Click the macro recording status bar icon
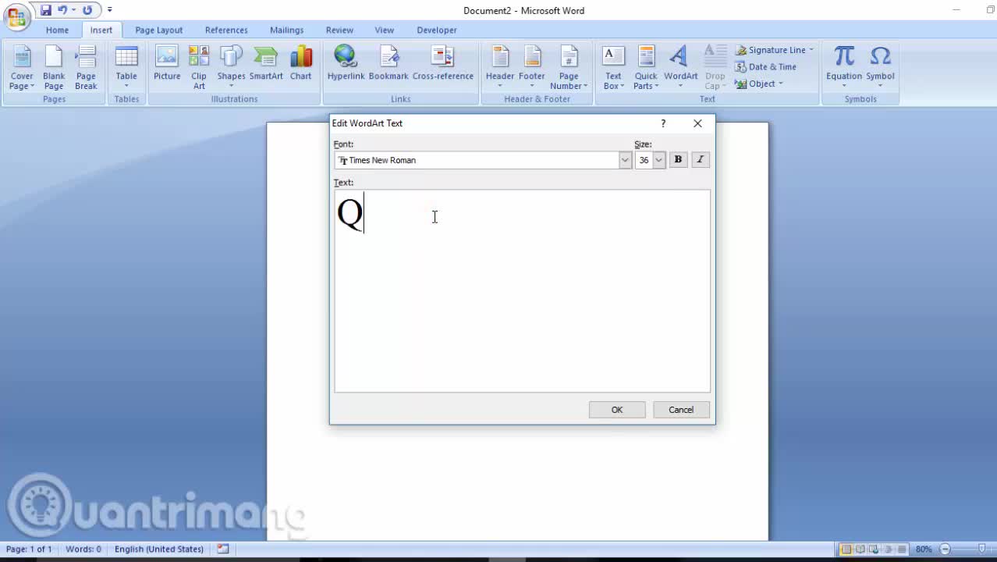The height and width of the screenshot is (562, 997). coord(223,549)
